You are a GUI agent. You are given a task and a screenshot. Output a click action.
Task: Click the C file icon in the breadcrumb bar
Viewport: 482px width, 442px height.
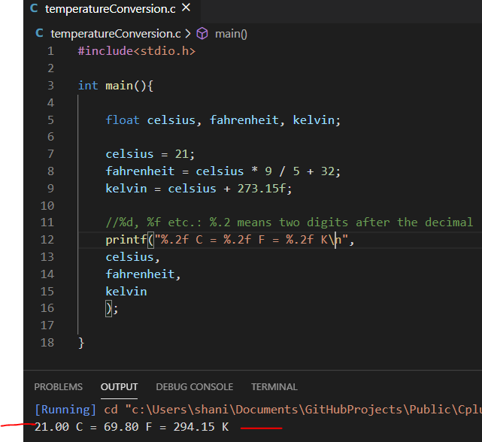40,34
